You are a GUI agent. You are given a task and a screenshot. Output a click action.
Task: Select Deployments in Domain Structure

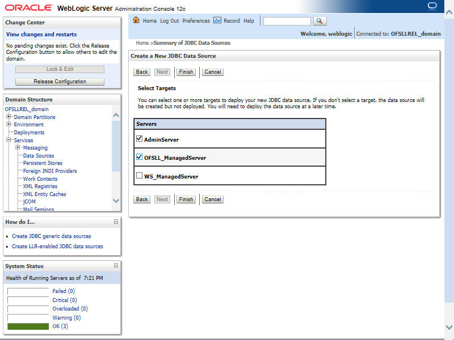(29, 133)
